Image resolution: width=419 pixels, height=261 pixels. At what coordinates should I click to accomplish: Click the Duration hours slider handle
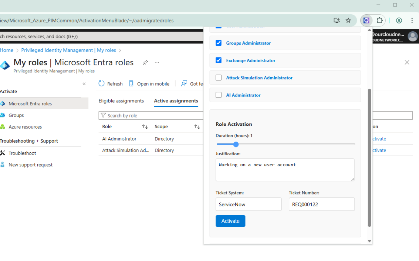tap(236, 144)
